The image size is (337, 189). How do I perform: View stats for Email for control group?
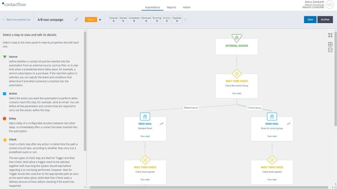point(272,136)
